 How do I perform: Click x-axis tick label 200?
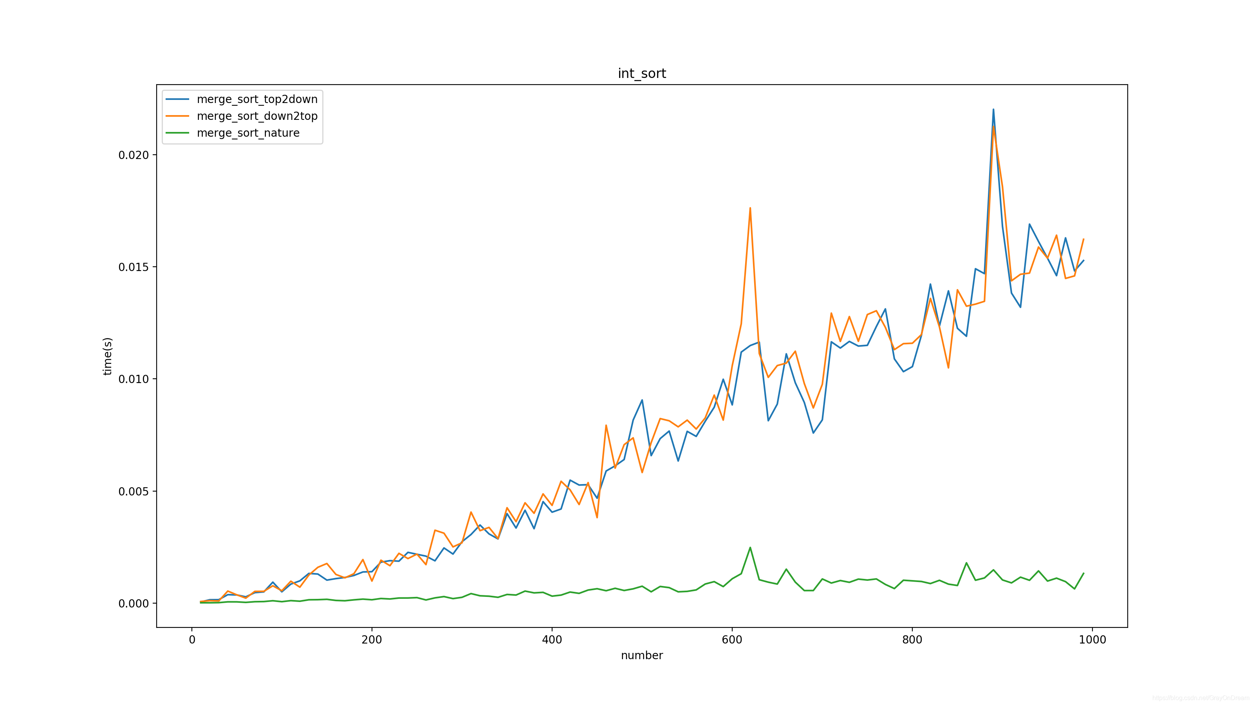click(x=372, y=640)
